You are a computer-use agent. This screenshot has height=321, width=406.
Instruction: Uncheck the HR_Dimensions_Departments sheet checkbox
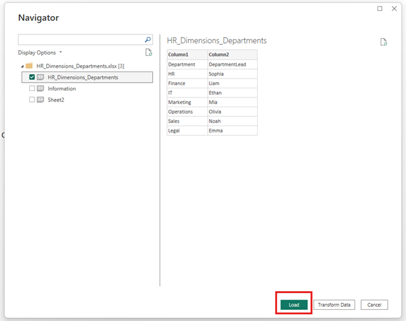point(32,77)
